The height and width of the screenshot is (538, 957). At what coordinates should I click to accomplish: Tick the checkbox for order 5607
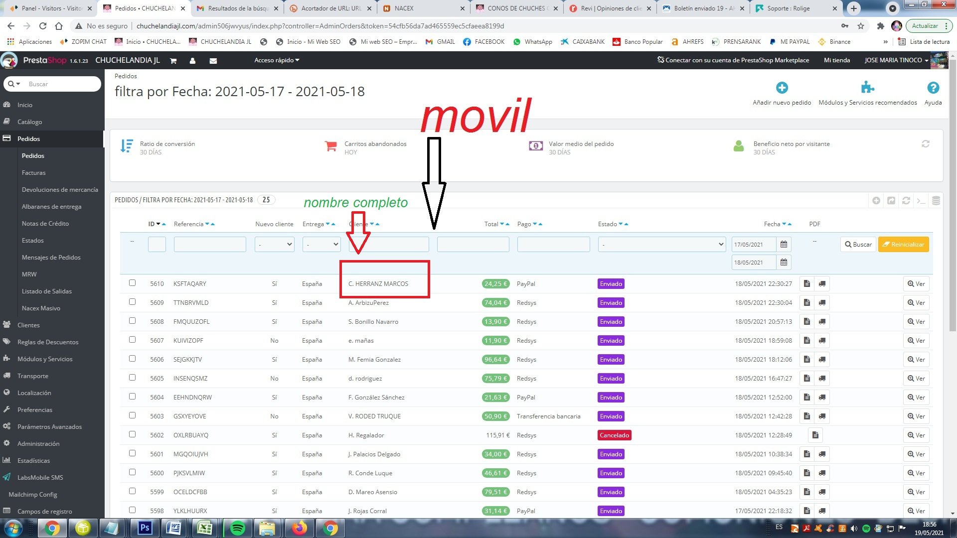(x=132, y=340)
